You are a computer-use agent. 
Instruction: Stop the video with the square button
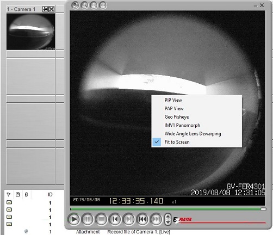point(101,219)
